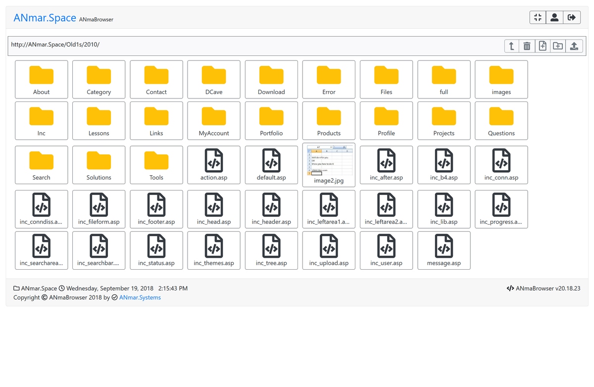Follow the ANmar.Systems footer link
This screenshot has height=387, width=594.
140,297
